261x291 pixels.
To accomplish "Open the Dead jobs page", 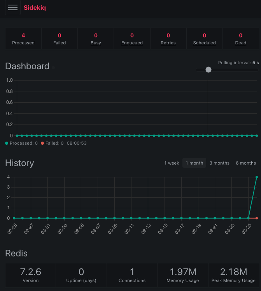I will (x=240, y=43).
